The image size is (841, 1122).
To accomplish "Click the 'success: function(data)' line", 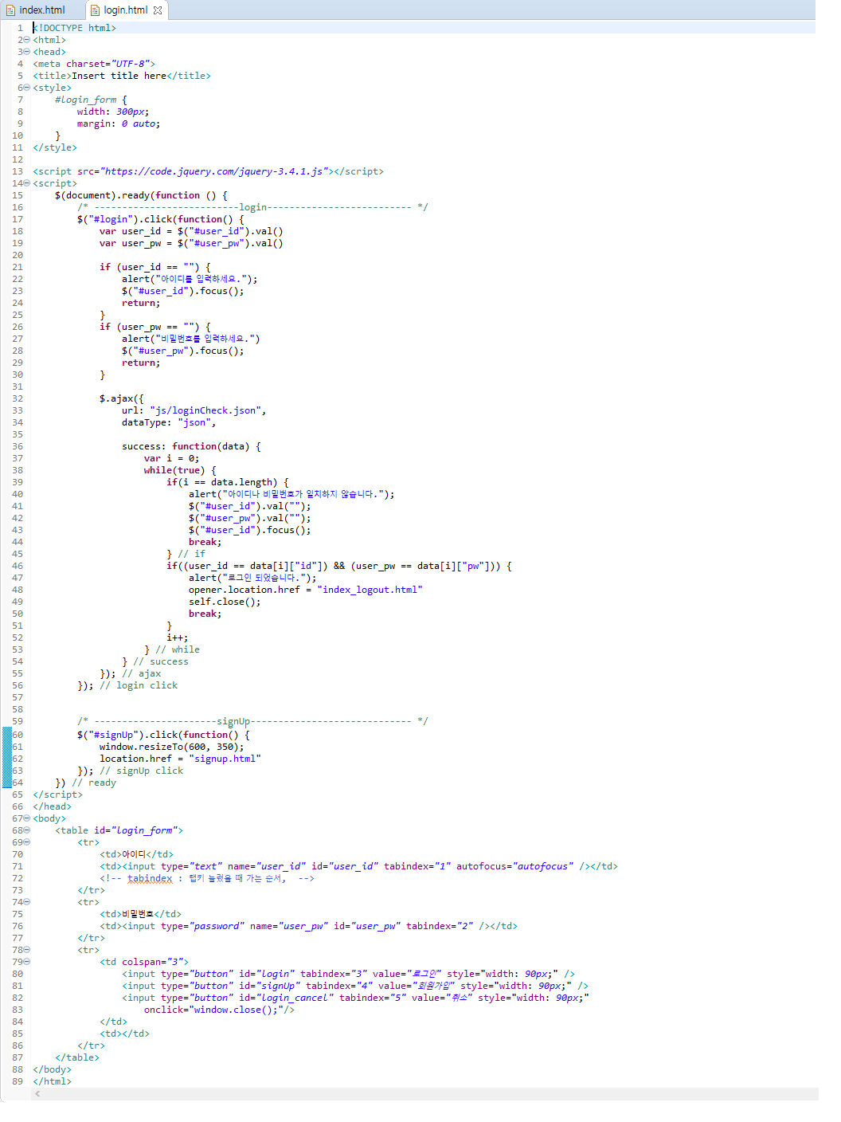I will [191, 446].
